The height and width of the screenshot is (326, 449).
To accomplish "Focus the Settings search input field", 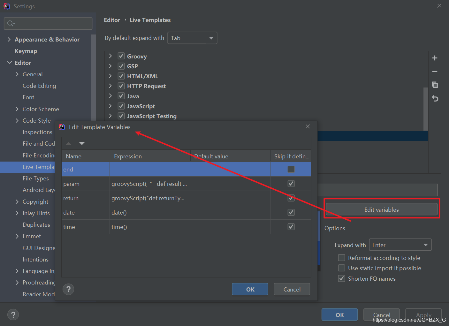I will click(48, 23).
